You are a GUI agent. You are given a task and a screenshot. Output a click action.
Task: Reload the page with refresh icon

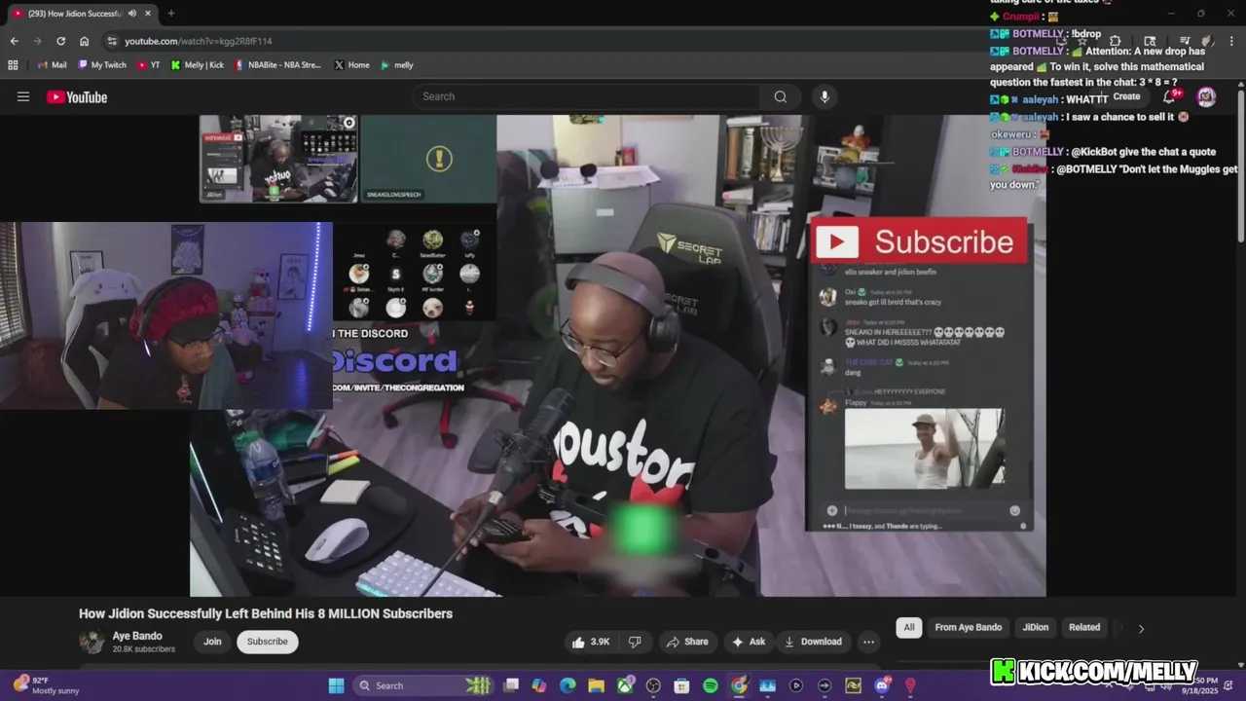point(60,41)
